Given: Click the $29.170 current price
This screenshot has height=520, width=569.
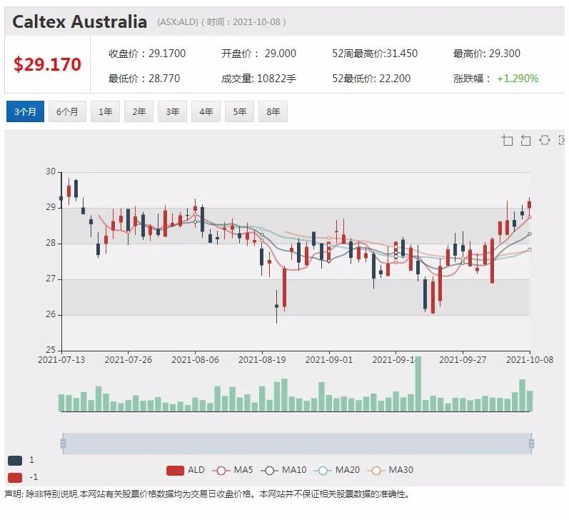Looking at the screenshot, I should (x=47, y=64).
